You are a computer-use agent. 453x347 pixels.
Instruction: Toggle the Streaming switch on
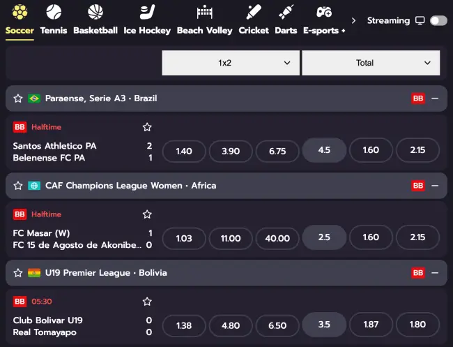tap(438, 21)
